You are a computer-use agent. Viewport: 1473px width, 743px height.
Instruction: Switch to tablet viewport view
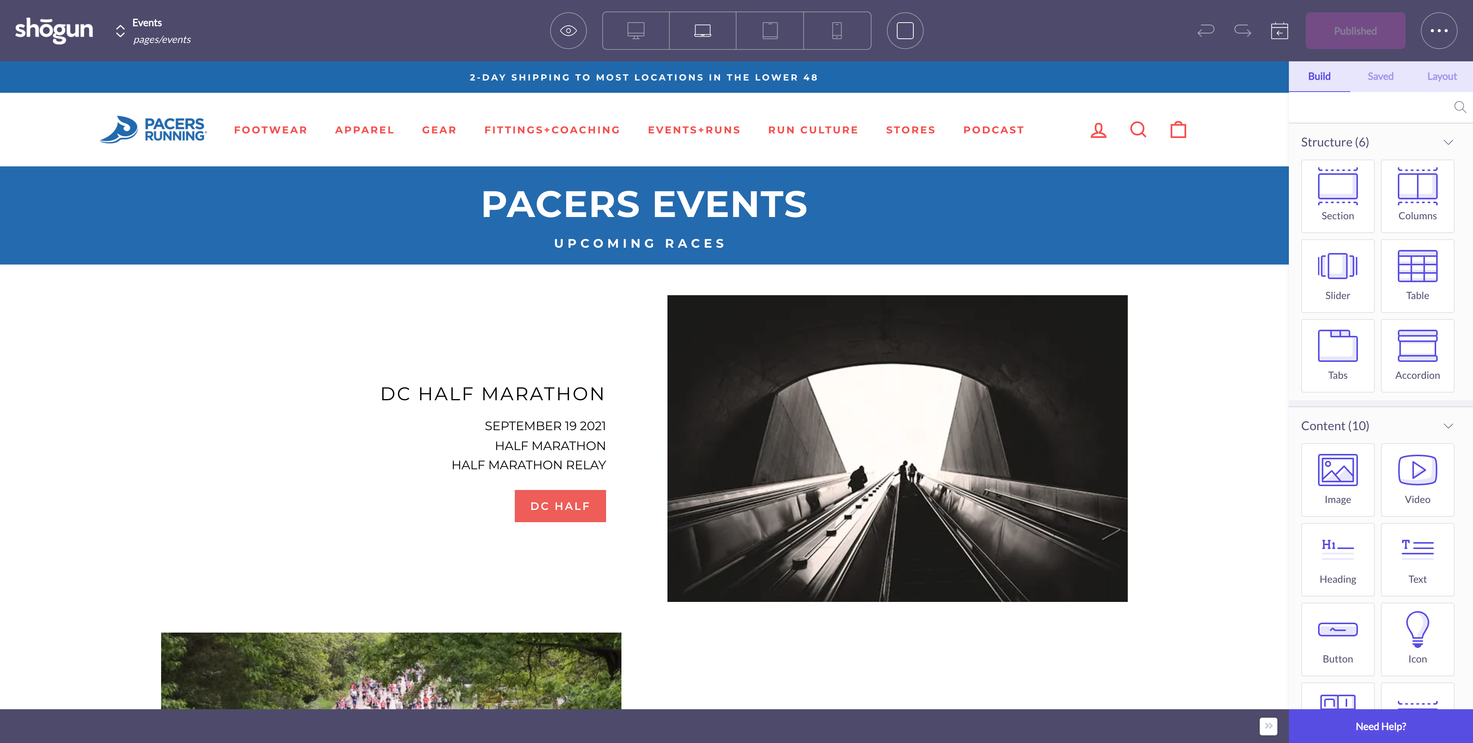pyautogui.click(x=769, y=31)
